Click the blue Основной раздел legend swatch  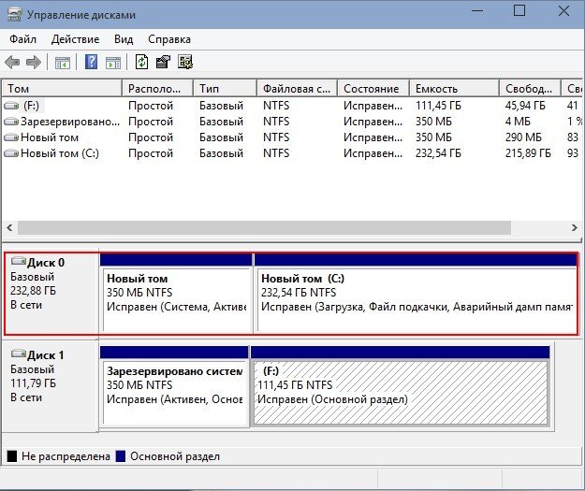(121, 456)
